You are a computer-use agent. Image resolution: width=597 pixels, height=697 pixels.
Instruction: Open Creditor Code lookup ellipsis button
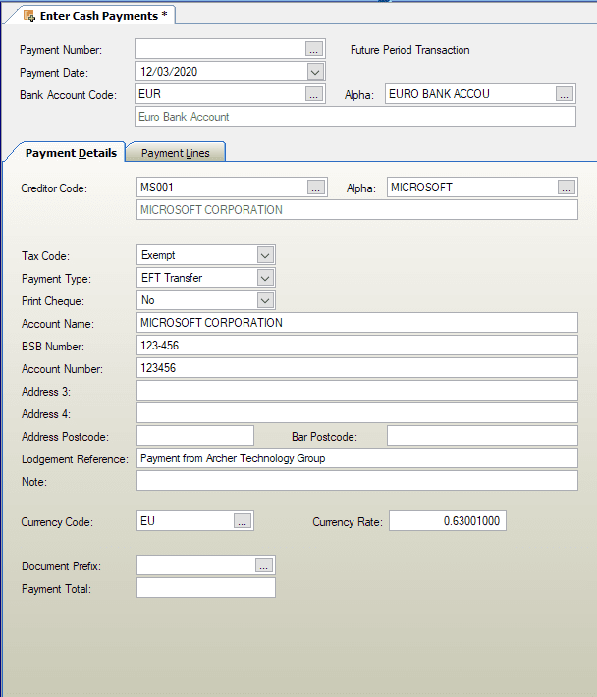click(x=315, y=188)
